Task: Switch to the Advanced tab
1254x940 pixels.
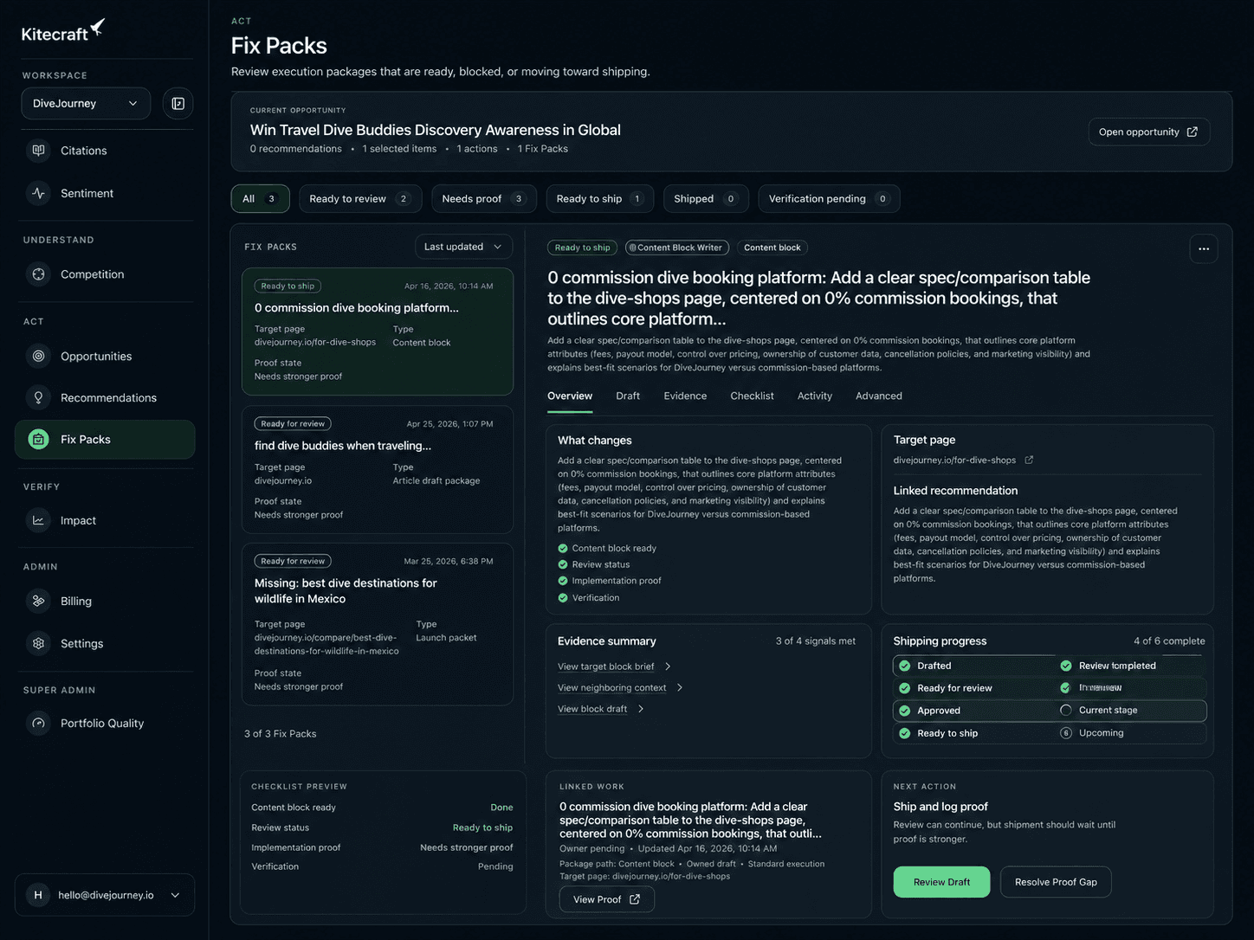Action: coord(879,396)
